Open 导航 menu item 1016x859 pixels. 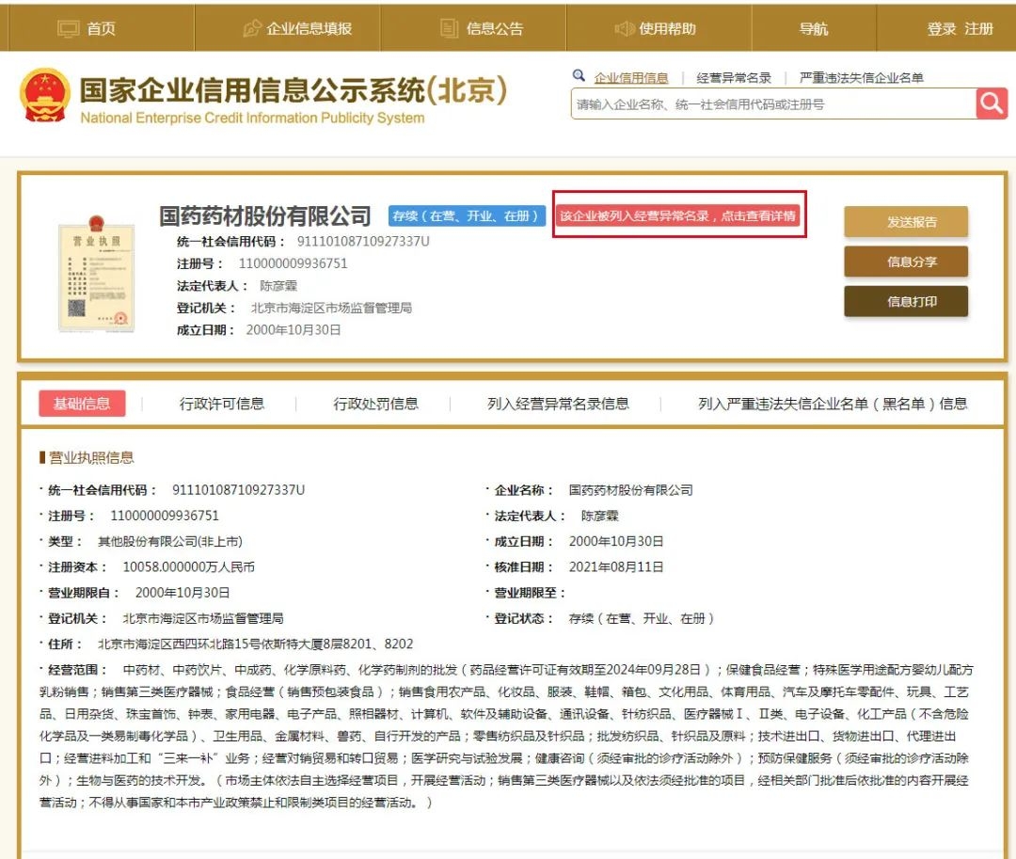coord(814,28)
